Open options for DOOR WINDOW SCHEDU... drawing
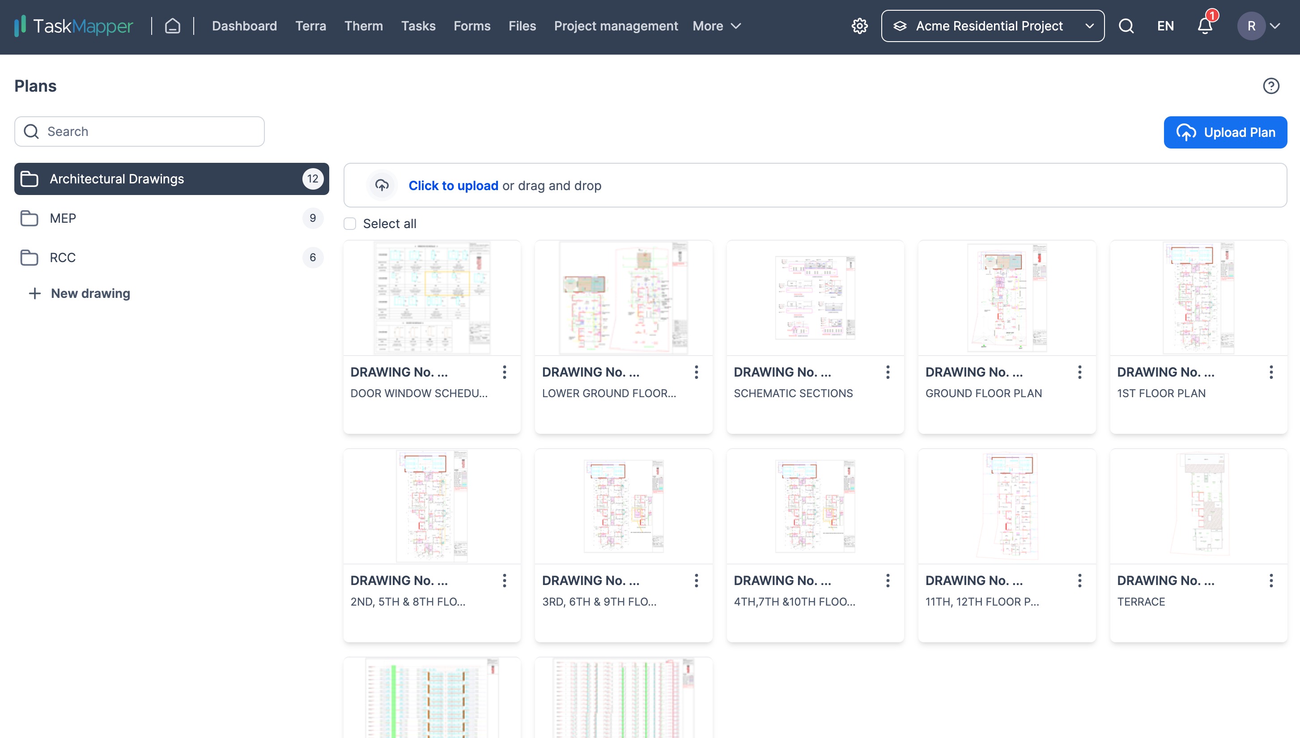The height and width of the screenshot is (738, 1300). pos(504,372)
